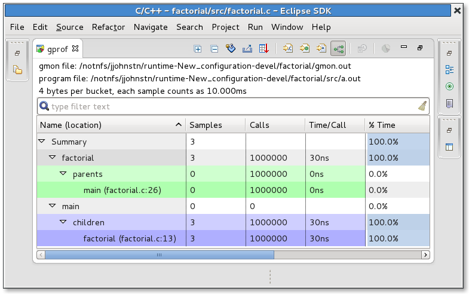Open the Help menu
Viewport: 469px width, 294px height.
click(x=321, y=27)
